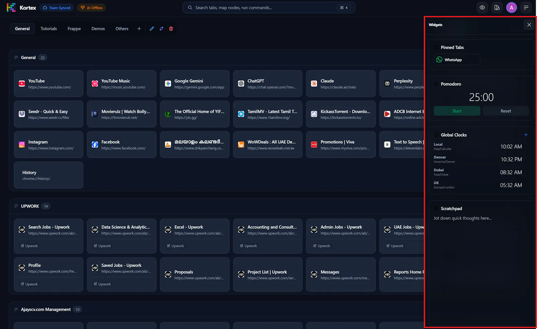This screenshot has width=537, height=329.
Task: Open the widgets panel layout icon
Action: click(497, 7)
